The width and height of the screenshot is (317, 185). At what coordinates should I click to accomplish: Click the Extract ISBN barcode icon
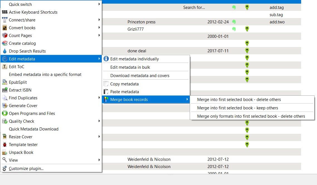[x=4, y=90]
